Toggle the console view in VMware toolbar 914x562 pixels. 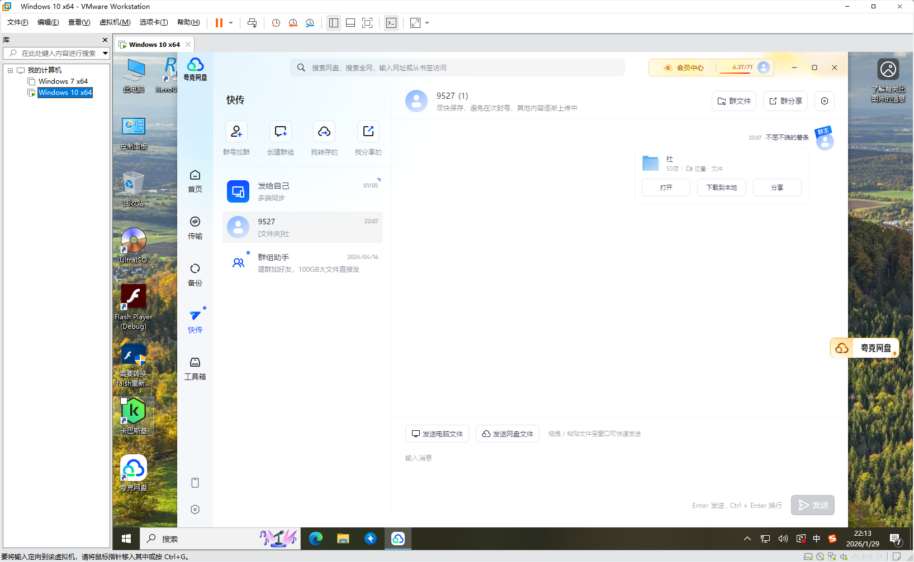[x=367, y=23]
